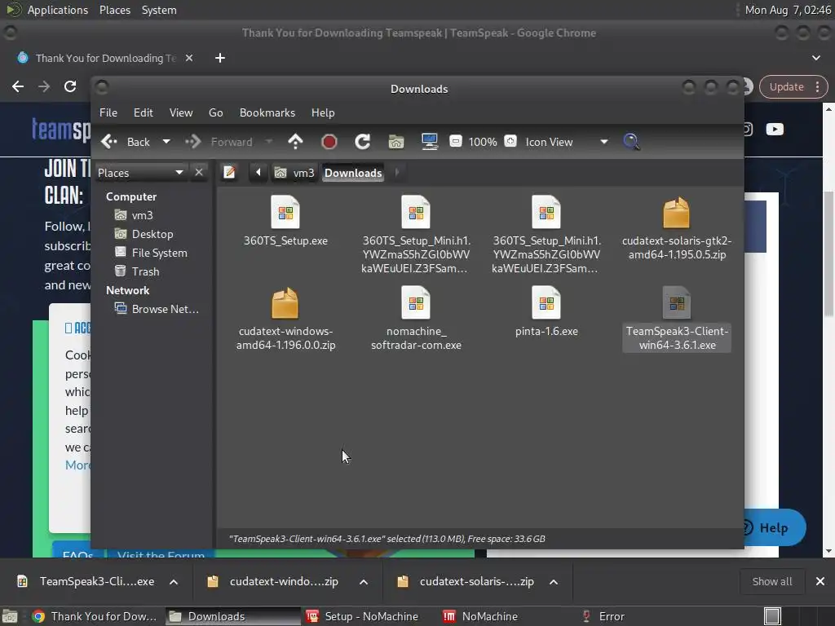Screen dimensions: 835x626
Task: Switch to Setup - NoMachine taskbar window
Action: pos(371,616)
